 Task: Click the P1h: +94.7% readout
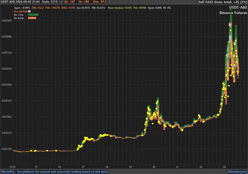click(53, 8)
